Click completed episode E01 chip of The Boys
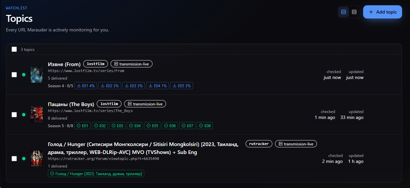This screenshot has height=188, width=410. (x=83, y=126)
